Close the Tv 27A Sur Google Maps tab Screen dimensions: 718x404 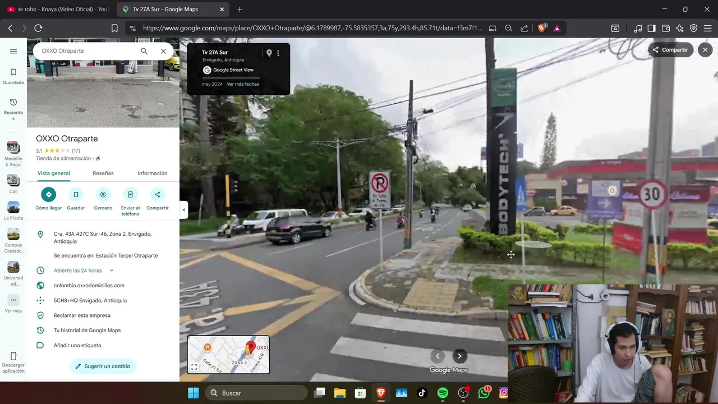(x=222, y=10)
